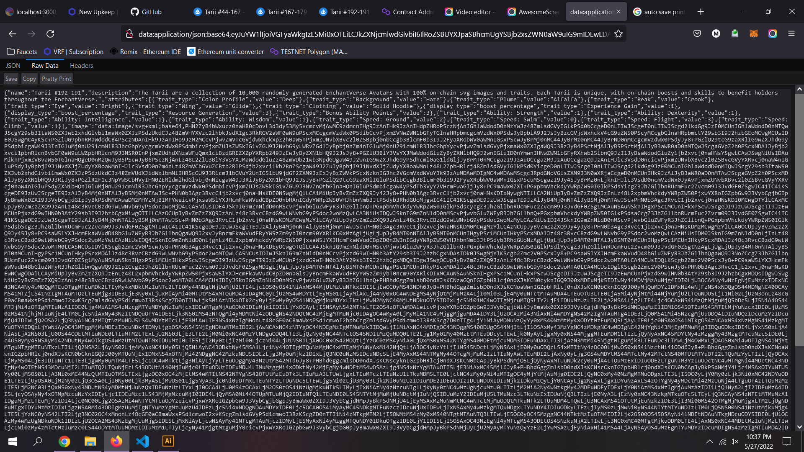Click the browser reload icon
804x452 pixels.
(50, 34)
